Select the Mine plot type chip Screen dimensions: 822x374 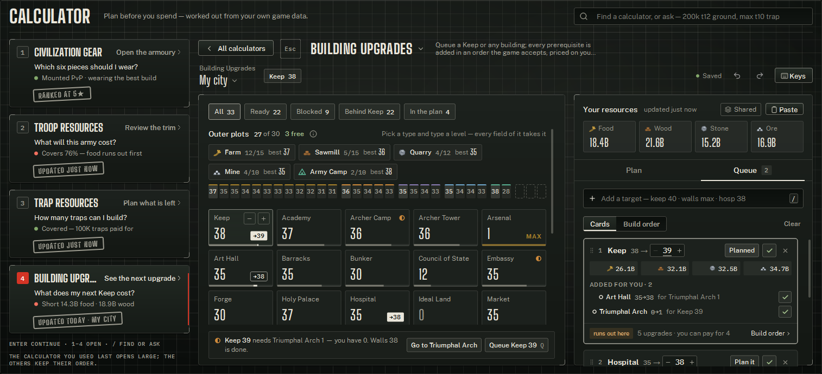249,172
